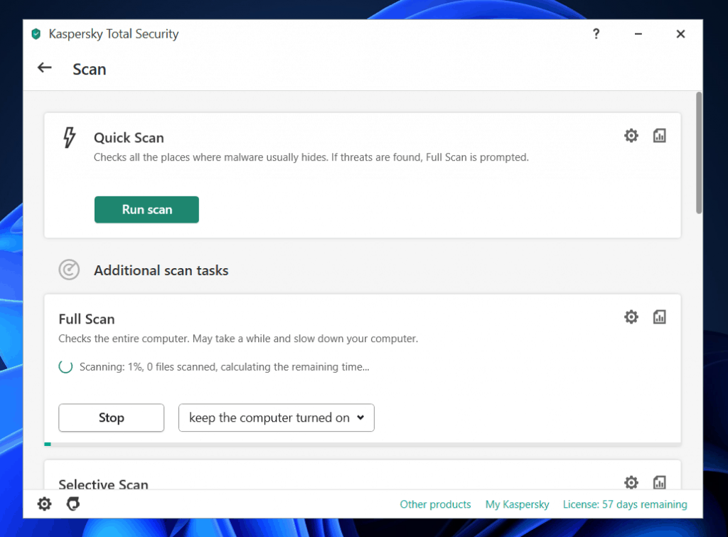View the Quick Scan report icon
Viewport: 728px width, 537px height.
[x=659, y=135]
